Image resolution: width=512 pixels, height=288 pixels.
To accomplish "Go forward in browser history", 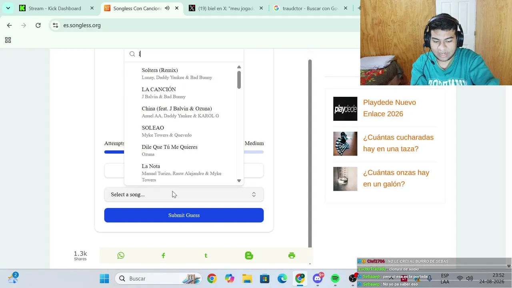I will (24, 25).
